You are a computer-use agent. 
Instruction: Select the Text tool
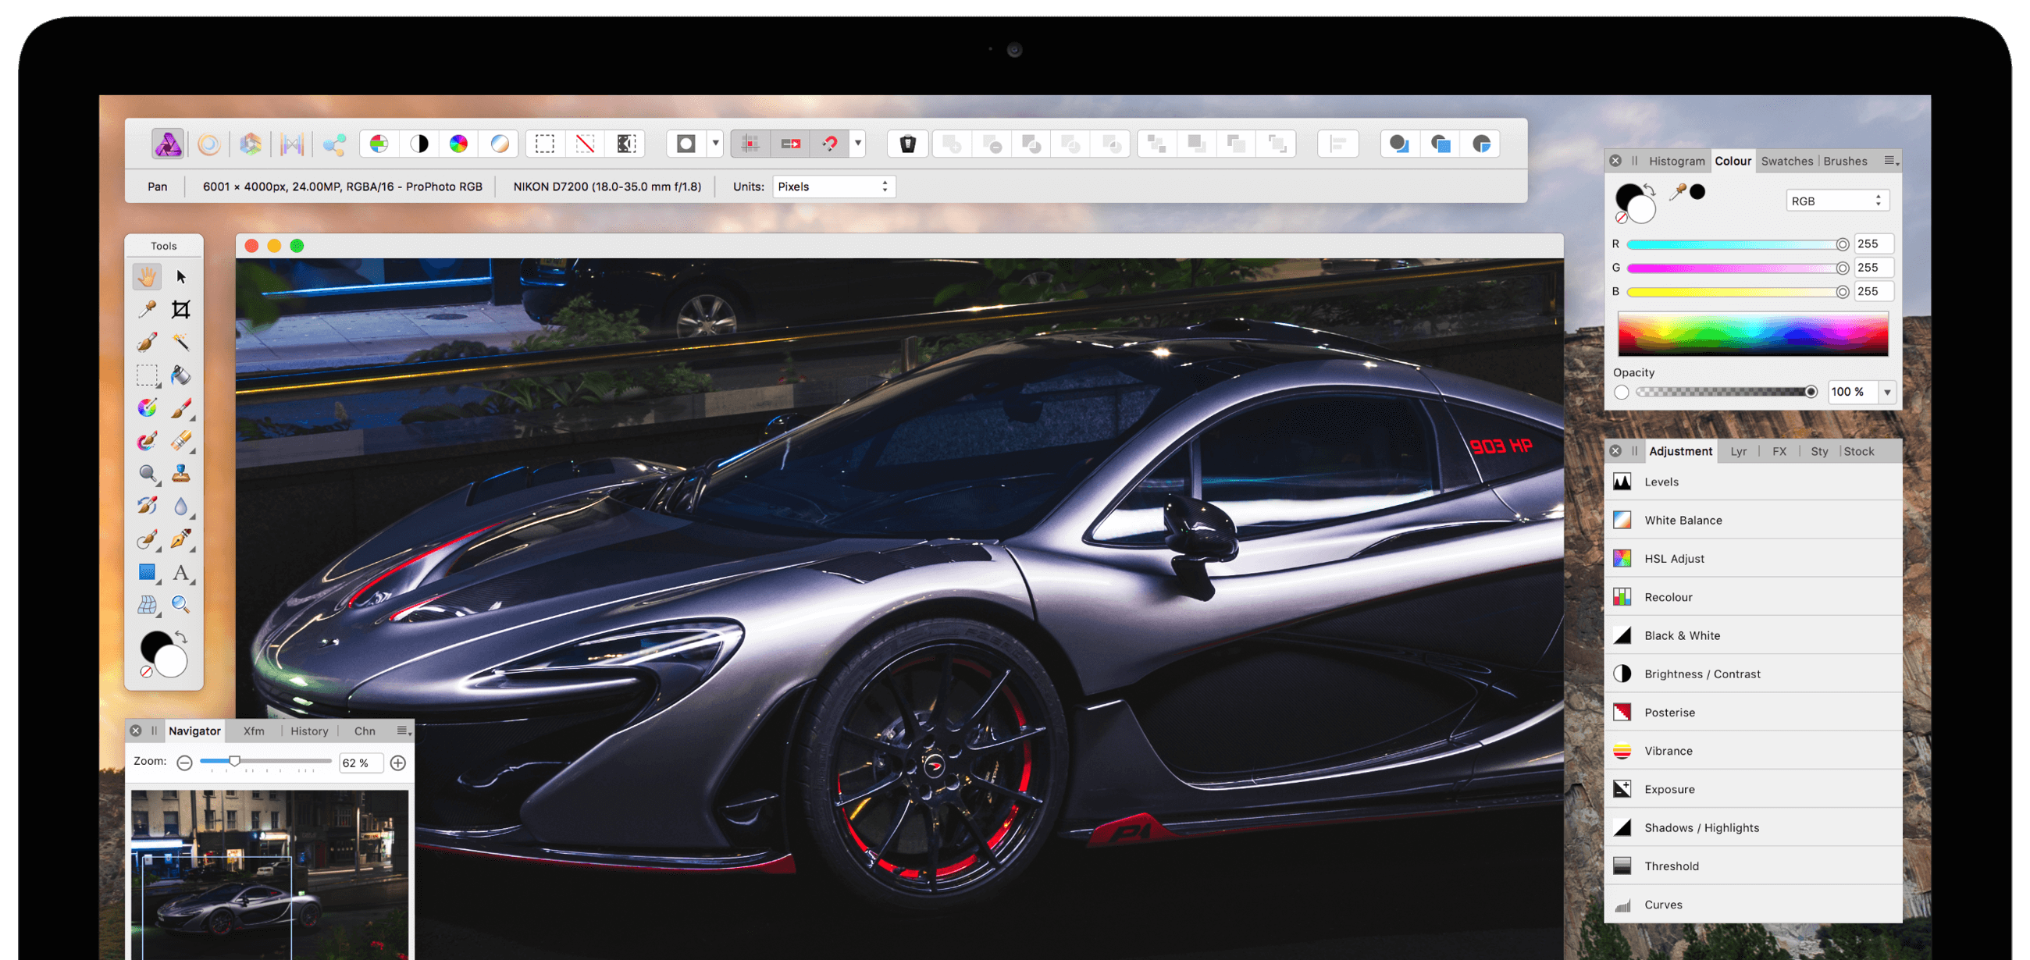point(180,573)
